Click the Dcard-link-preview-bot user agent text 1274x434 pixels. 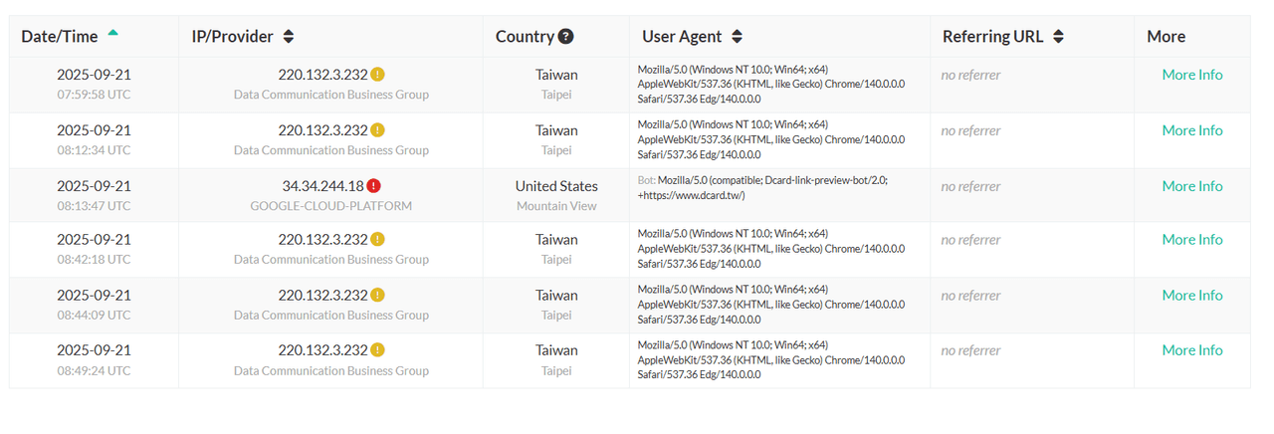762,188
